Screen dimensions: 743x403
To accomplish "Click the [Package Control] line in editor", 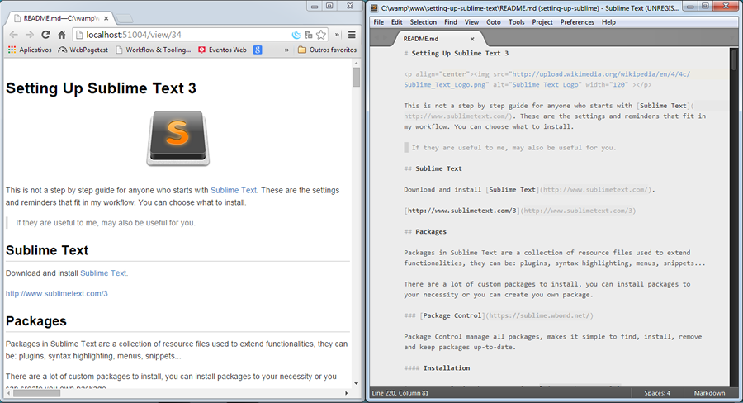I will coord(499,315).
